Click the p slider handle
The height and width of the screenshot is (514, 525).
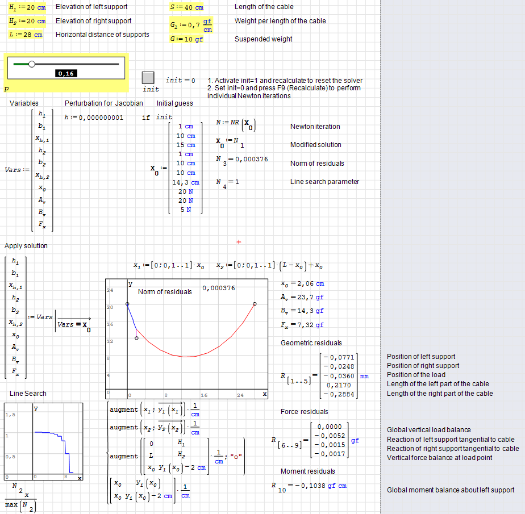(x=32, y=64)
